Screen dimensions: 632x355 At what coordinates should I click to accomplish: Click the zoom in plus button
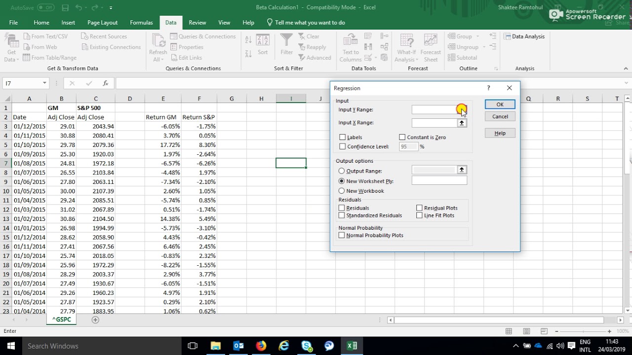[x=609, y=331]
